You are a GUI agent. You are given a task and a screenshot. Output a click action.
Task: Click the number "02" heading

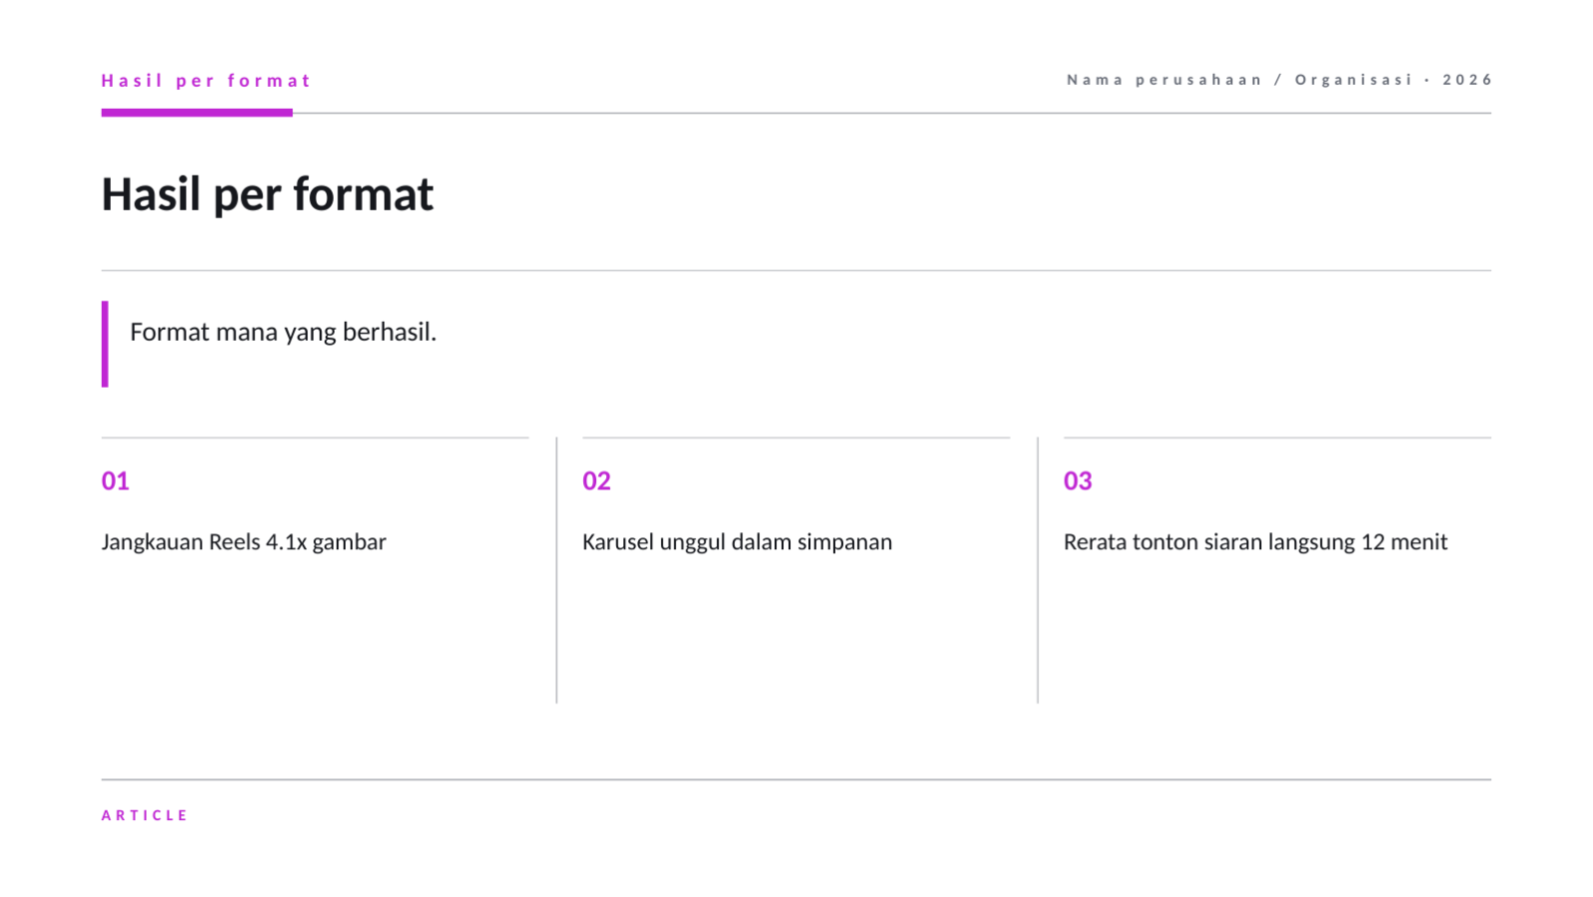pos(596,480)
